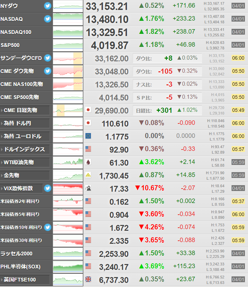Screen dimensions: 248x287
Task: Open the NYダウ mini chart
Action: 68,6
